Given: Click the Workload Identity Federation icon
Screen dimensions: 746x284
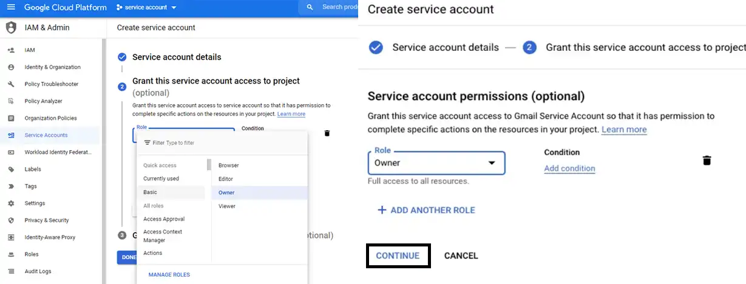Looking at the screenshot, I should (11, 152).
